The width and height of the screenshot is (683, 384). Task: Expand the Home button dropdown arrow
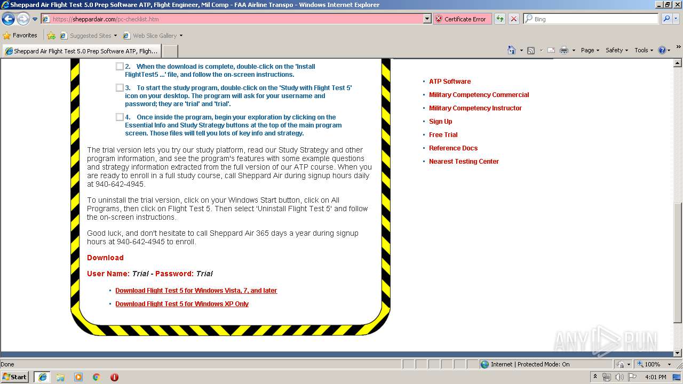521,50
